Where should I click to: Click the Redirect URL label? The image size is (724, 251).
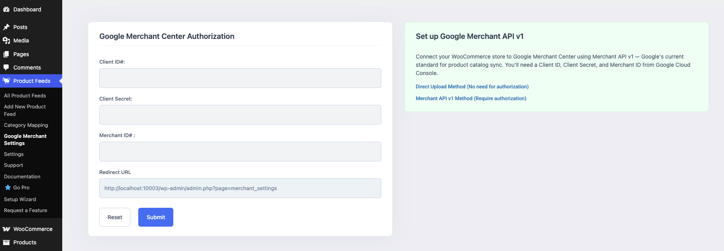tap(115, 172)
